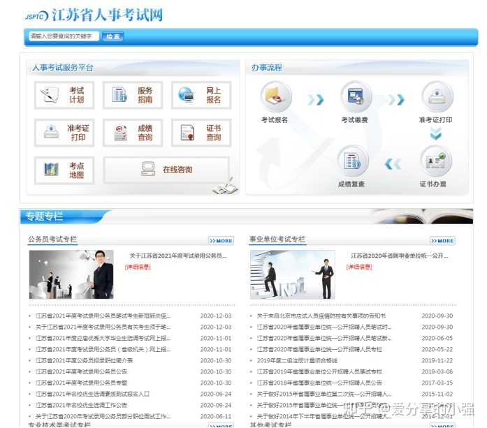Click the 检索 search button
Screen dimensions: 487x428
[x=112, y=36]
